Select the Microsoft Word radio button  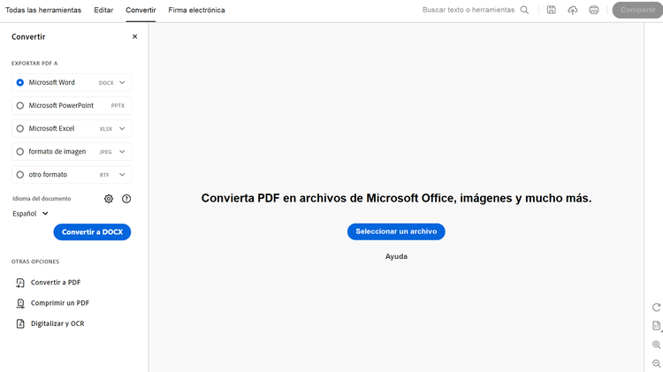click(20, 82)
